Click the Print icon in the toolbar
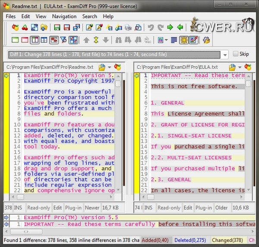Screen dimensions: 259x247 [x=128, y=28]
